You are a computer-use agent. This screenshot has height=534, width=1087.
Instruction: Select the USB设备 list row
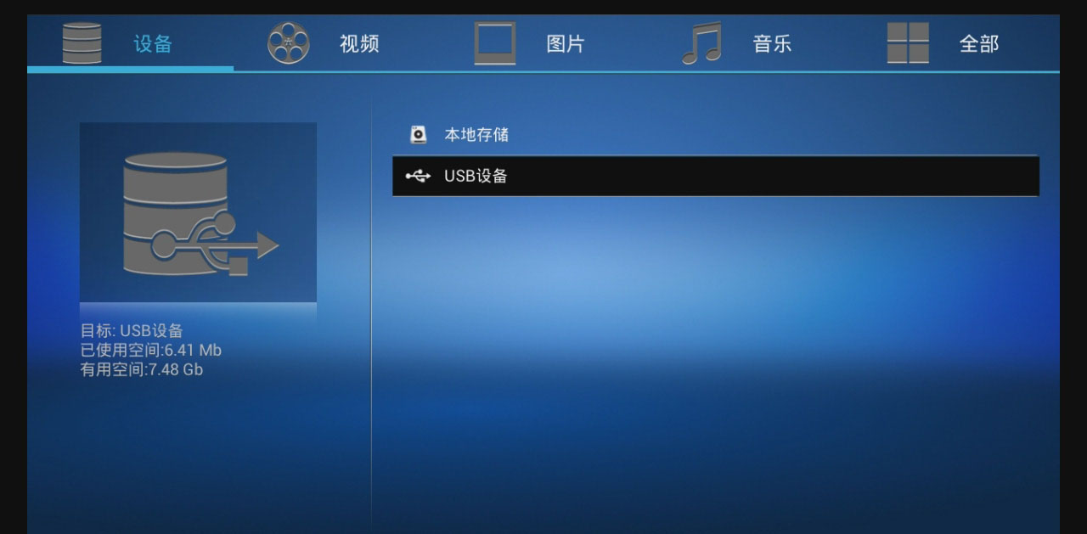(x=715, y=176)
